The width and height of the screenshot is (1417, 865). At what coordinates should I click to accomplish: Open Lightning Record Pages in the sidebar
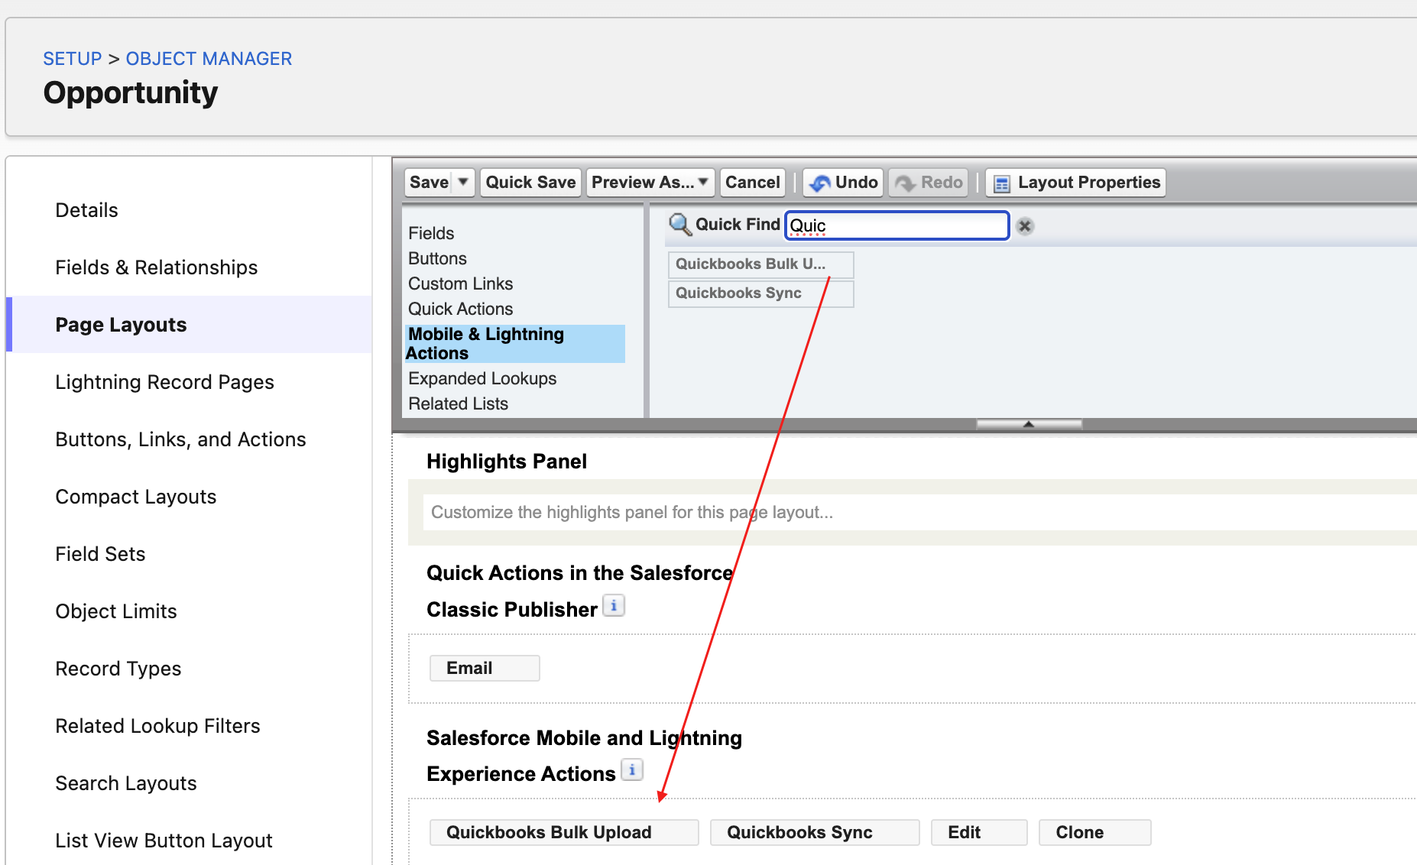tap(164, 382)
